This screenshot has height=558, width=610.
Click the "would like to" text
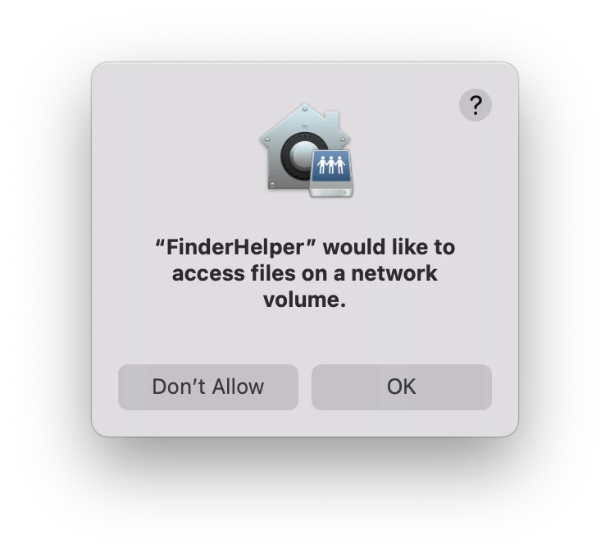tap(389, 247)
